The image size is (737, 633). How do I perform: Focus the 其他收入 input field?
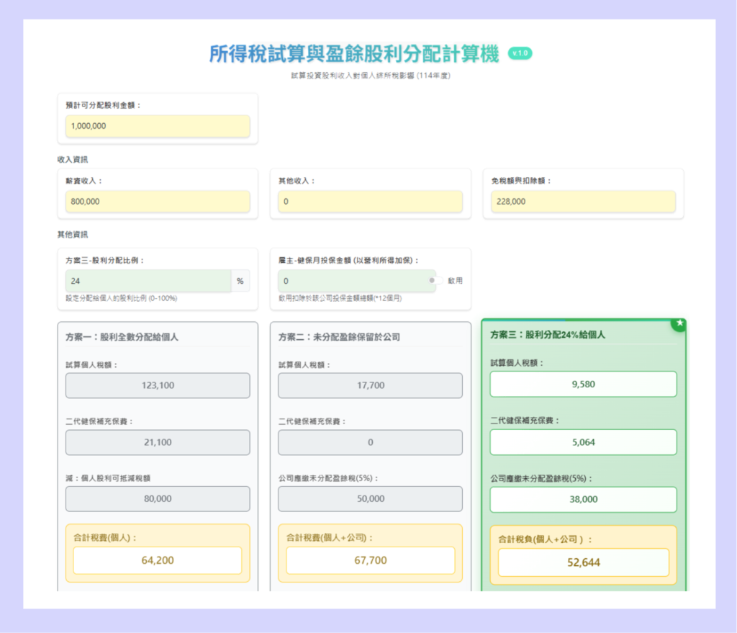click(371, 202)
